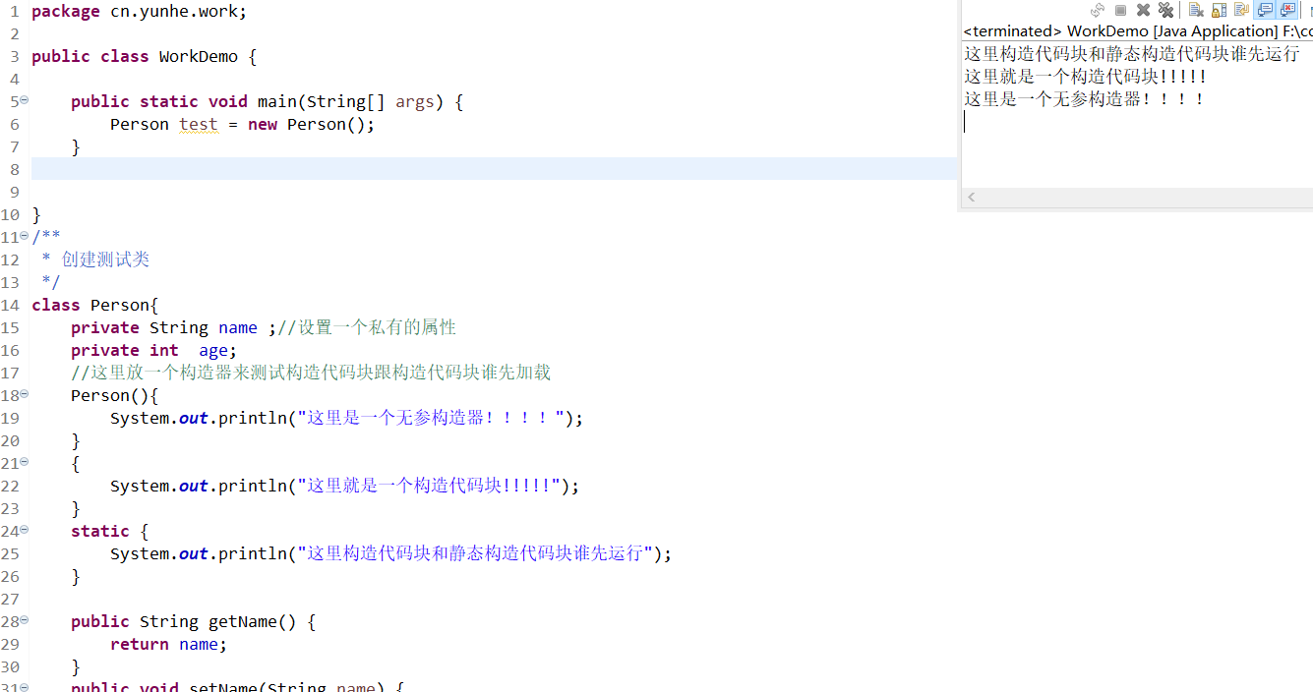Click the highlighted empty line 8 in the editor
1313x692 pixels.
[x=494, y=169]
